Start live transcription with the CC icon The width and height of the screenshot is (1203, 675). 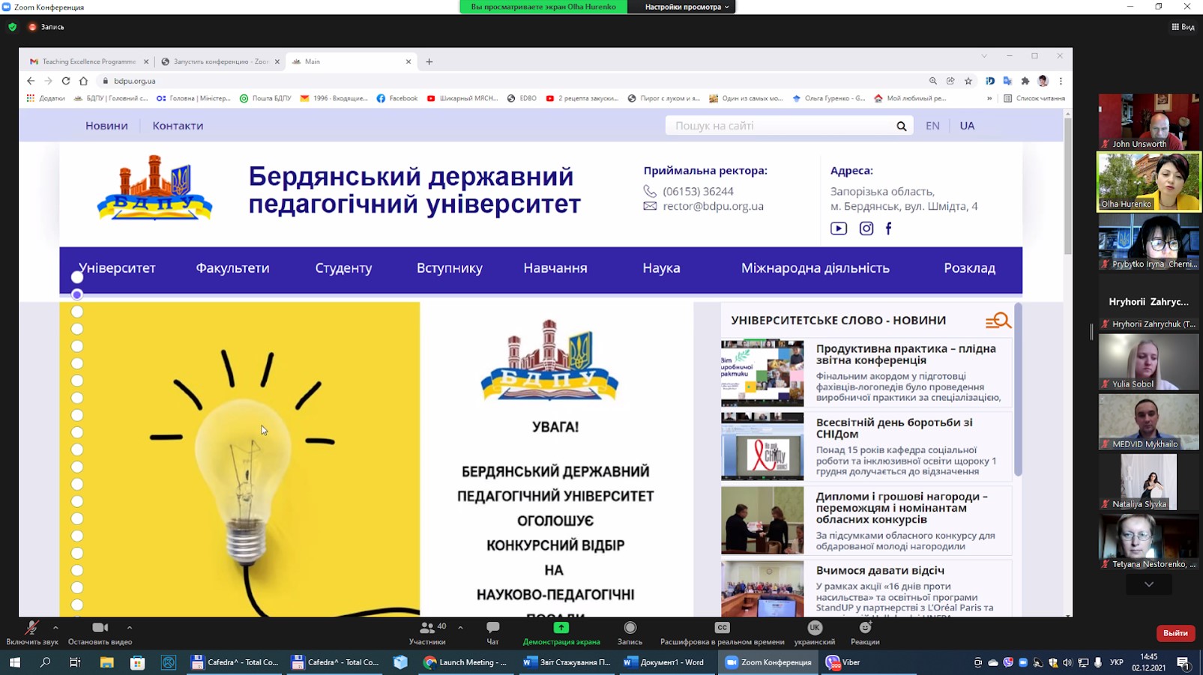click(722, 629)
